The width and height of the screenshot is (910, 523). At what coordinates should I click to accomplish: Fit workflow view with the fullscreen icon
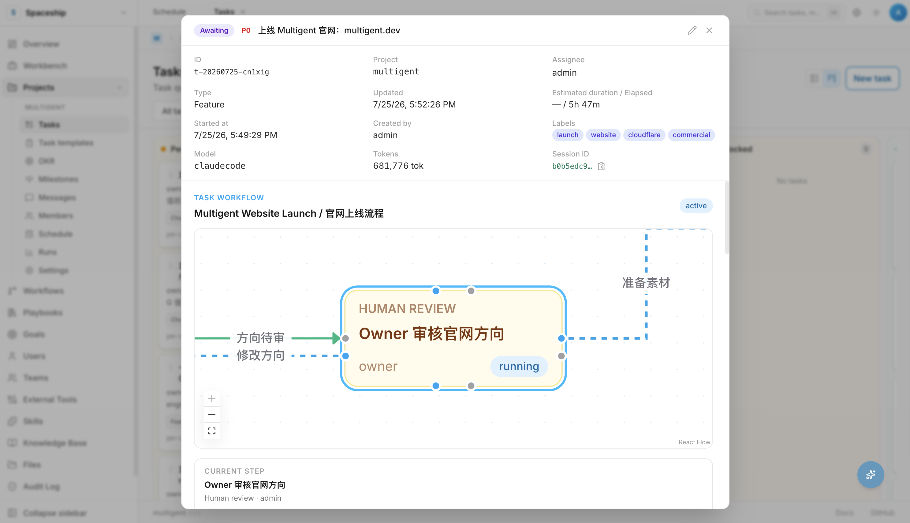click(x=212, y=431)
